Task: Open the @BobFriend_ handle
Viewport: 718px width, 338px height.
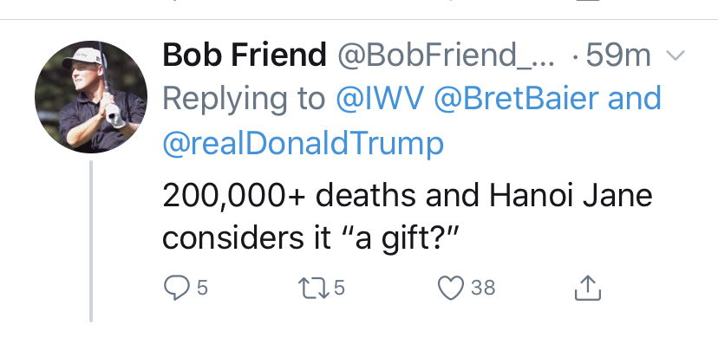Action: (x=446, y=55)
